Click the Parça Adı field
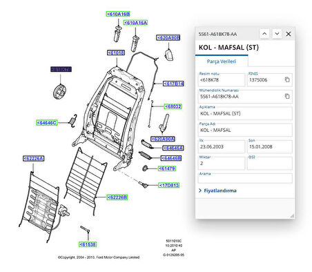 pyautogui.click(x=246, y=130)
